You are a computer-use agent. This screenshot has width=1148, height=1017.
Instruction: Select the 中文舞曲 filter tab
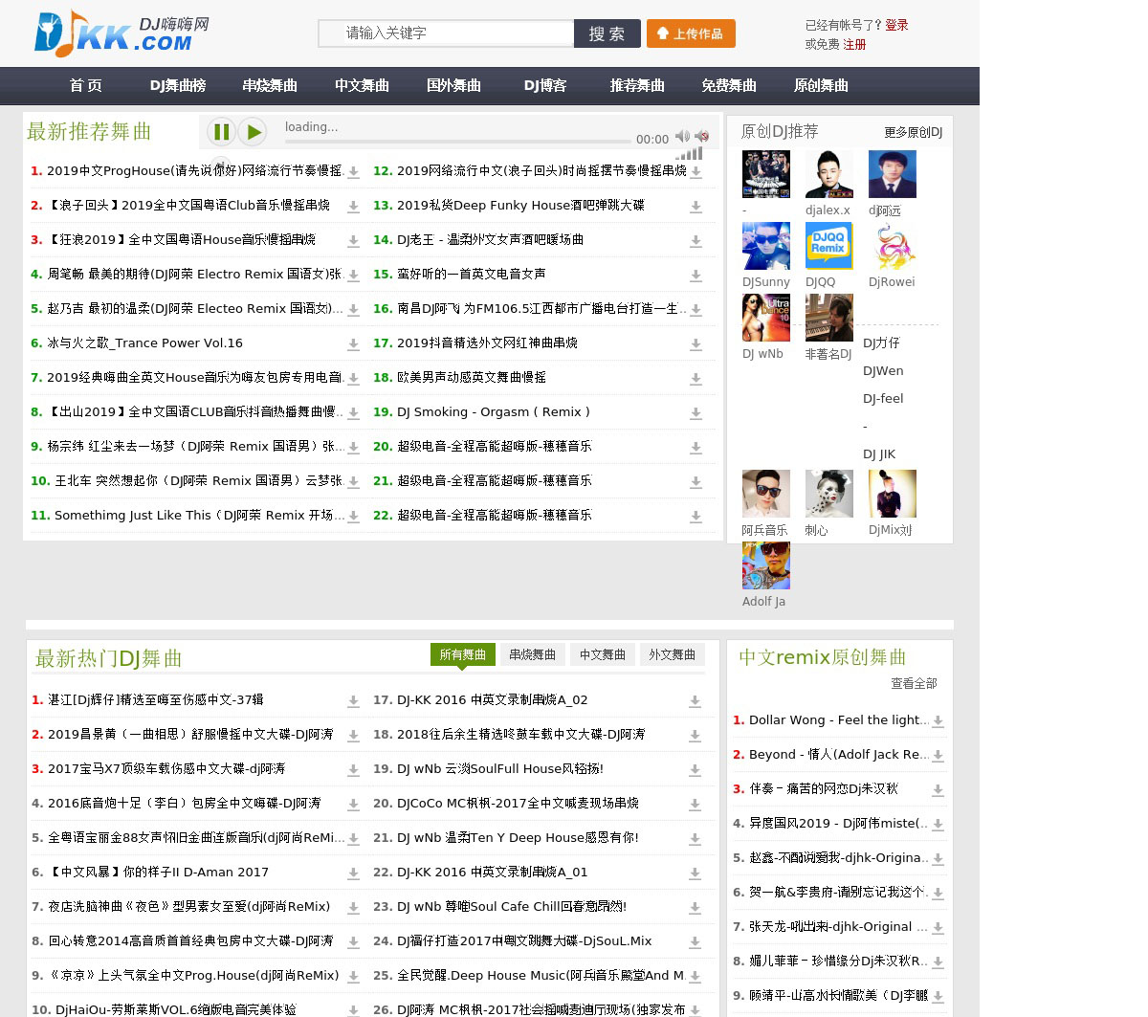tap(603, 654)
